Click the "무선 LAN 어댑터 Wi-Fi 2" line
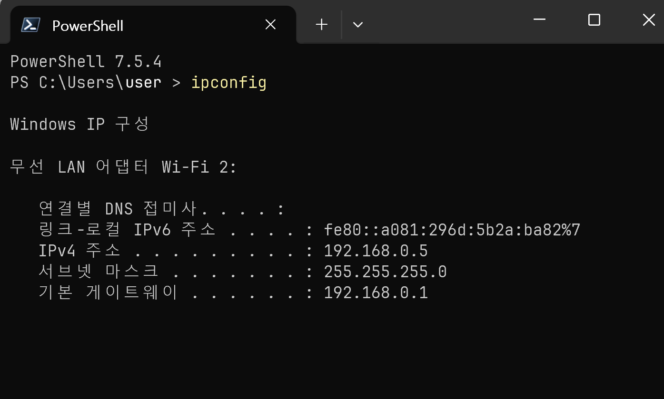Viewport: 664px width, 399px height. [x=123, y=167]
